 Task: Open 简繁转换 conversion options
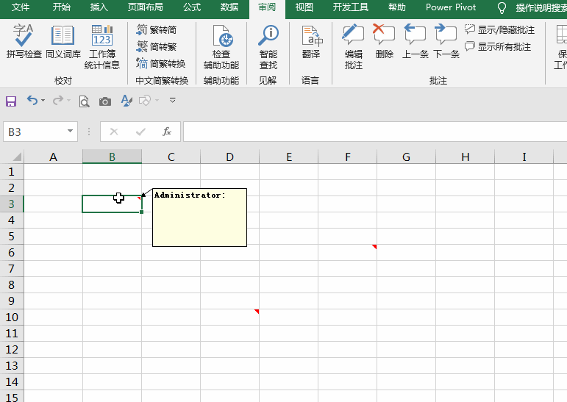pyautogui.click(x=161, y=64)
